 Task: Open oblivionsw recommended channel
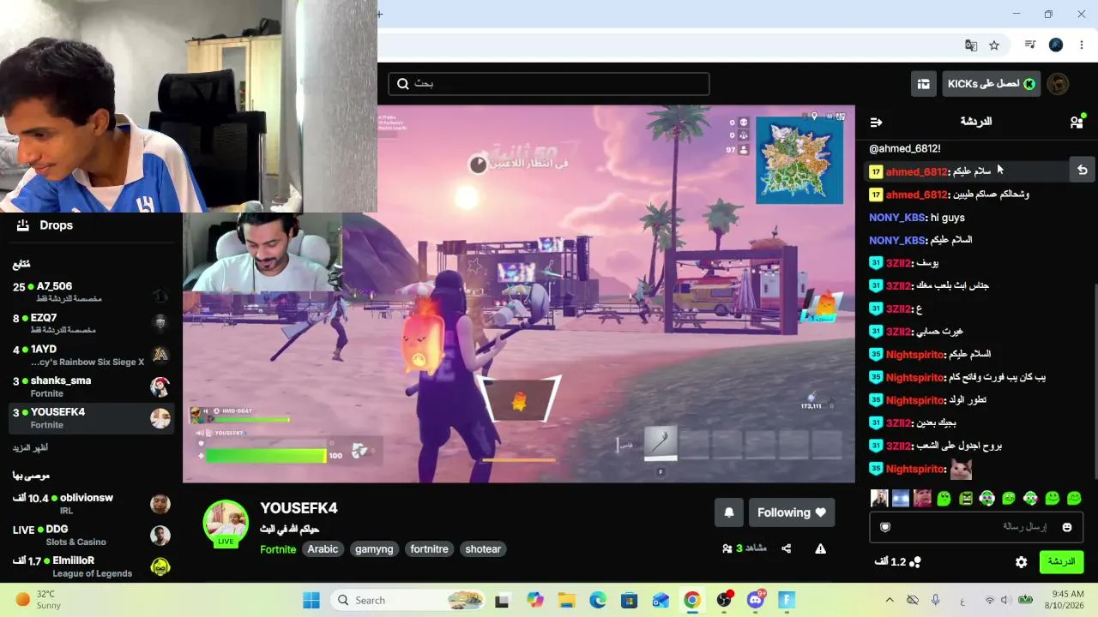[92, 504]
